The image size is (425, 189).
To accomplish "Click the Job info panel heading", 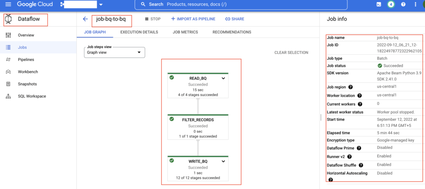I will [337, 19].
